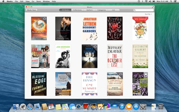Open the Calendar app in dock
The image size is (179, 112).
(x=51, y=107)
